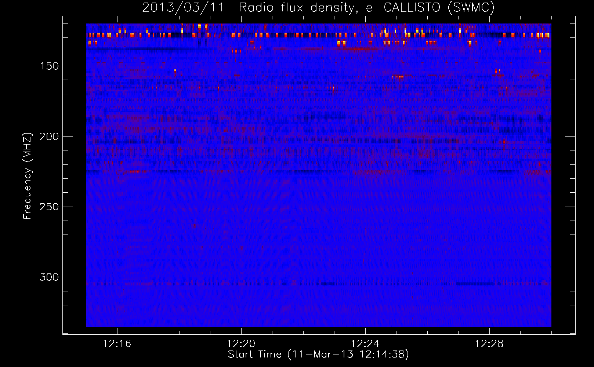Click the 12:24 time tick label
Viewport: 594px width, 367px height.
coord(365,344)
